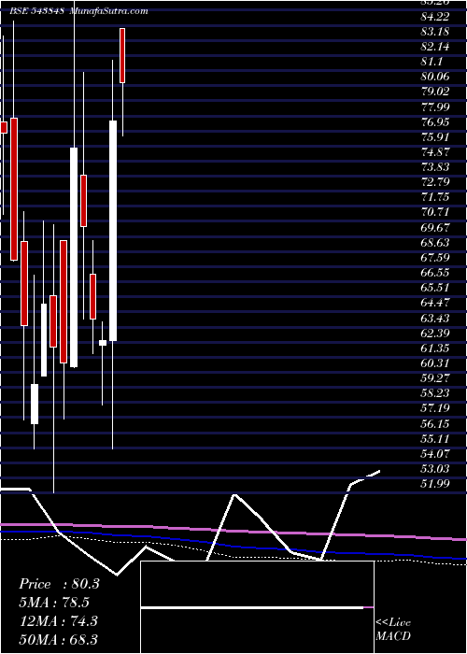Click the white MACD line peak in lower panel
Image resolution: width=467 pixels, height=654 pixels.
[x=234, y=494]
